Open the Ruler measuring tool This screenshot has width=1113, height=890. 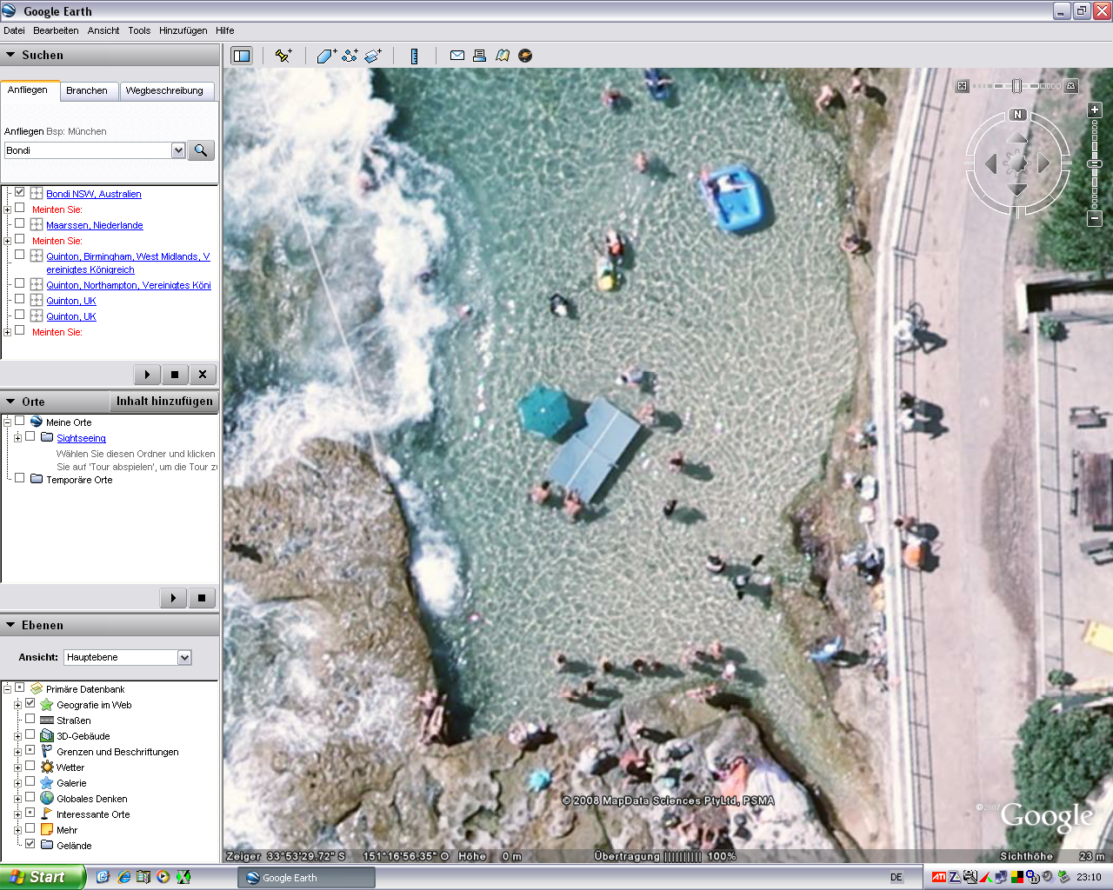point(414,56)
